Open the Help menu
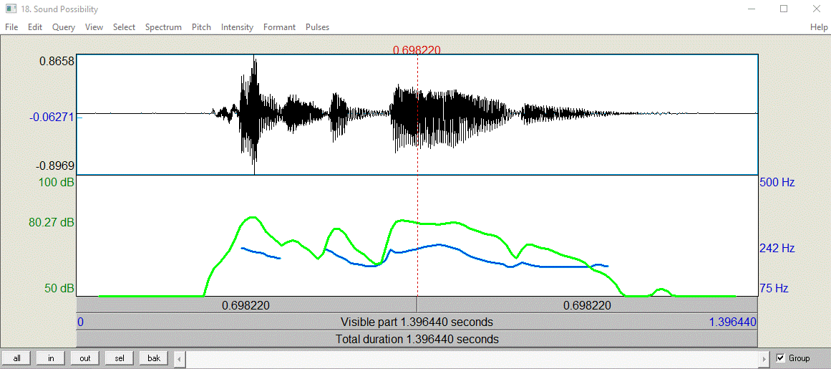This screenshot has width=831, height=369. click(818, 27)
